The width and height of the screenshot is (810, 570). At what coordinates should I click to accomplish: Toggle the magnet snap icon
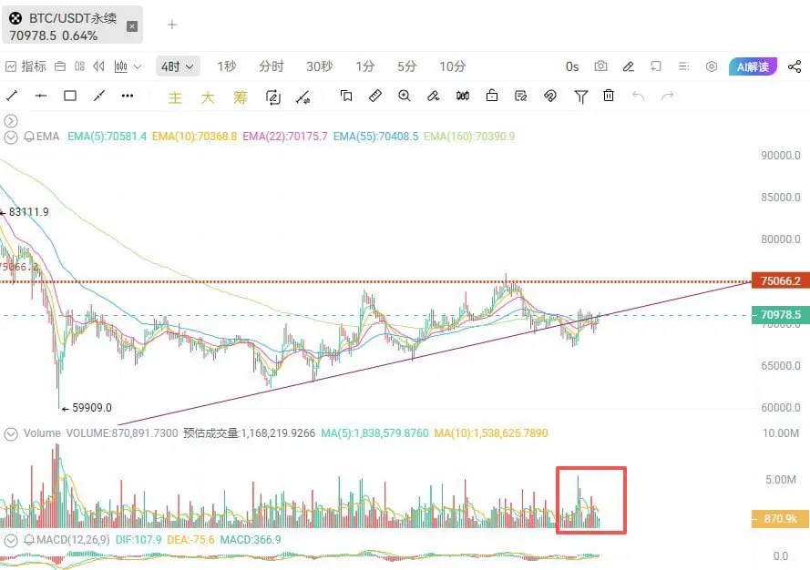coord(550,96)
